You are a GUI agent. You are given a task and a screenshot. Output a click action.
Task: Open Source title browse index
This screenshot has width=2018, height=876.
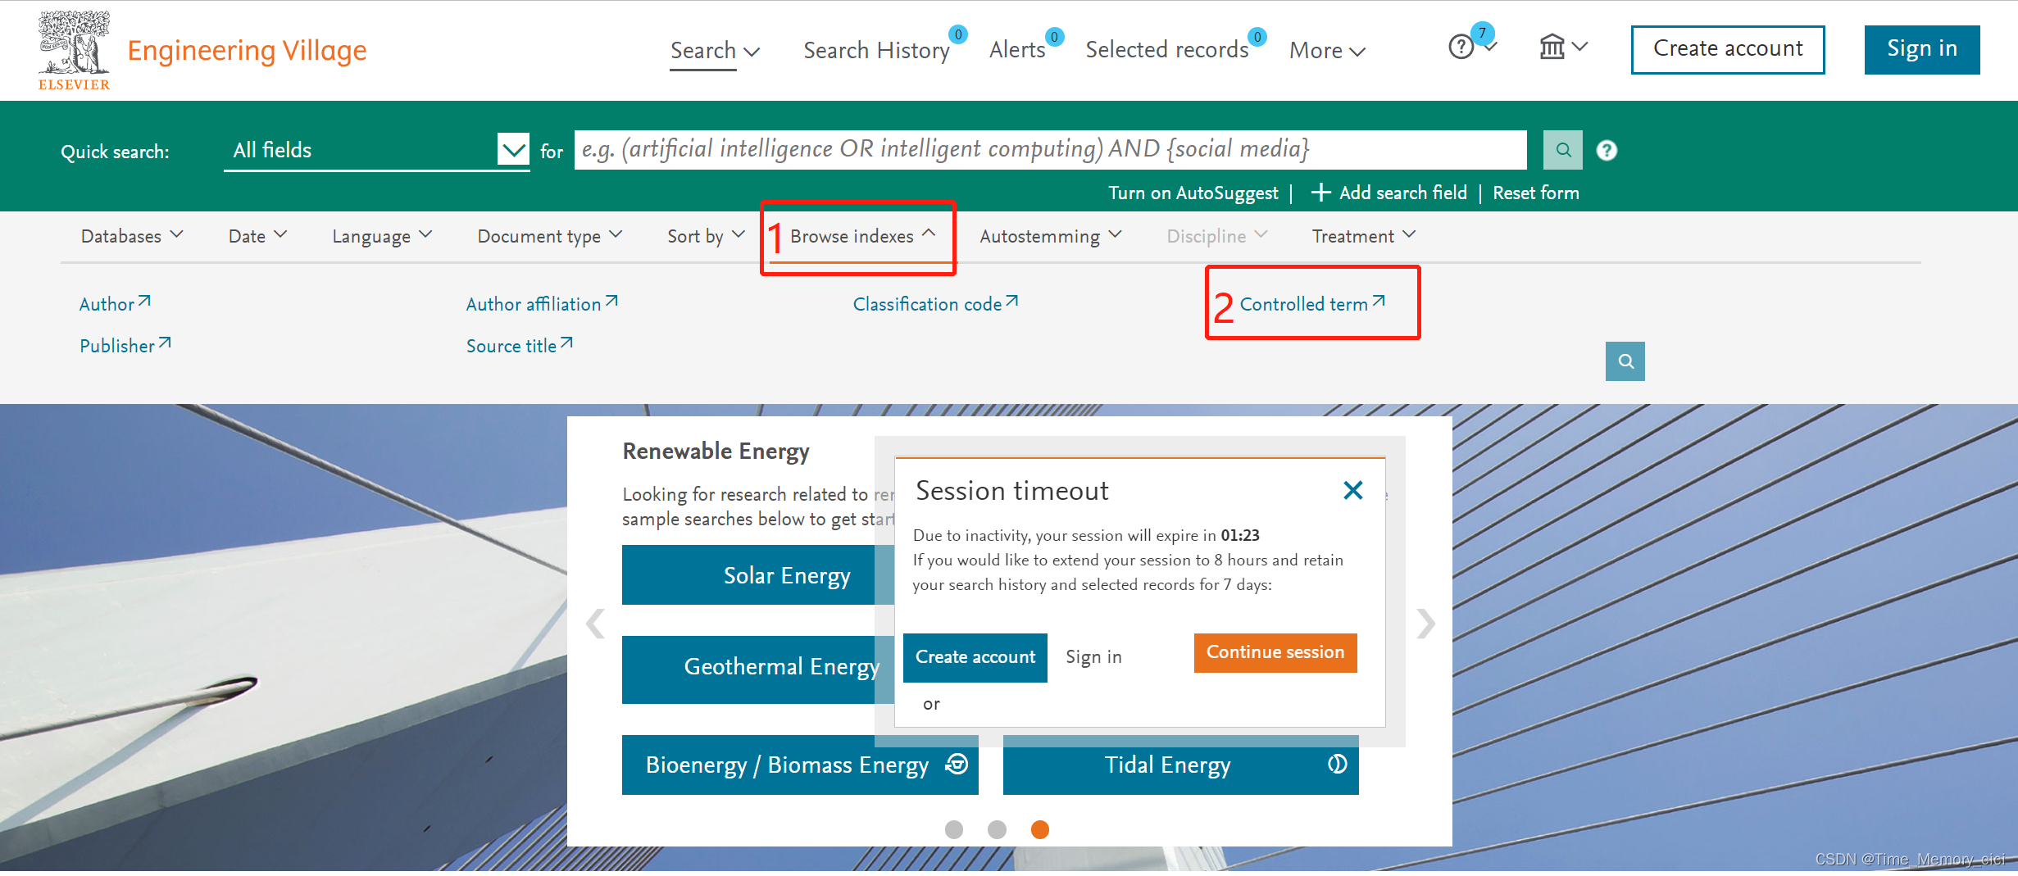coord(520,346)
